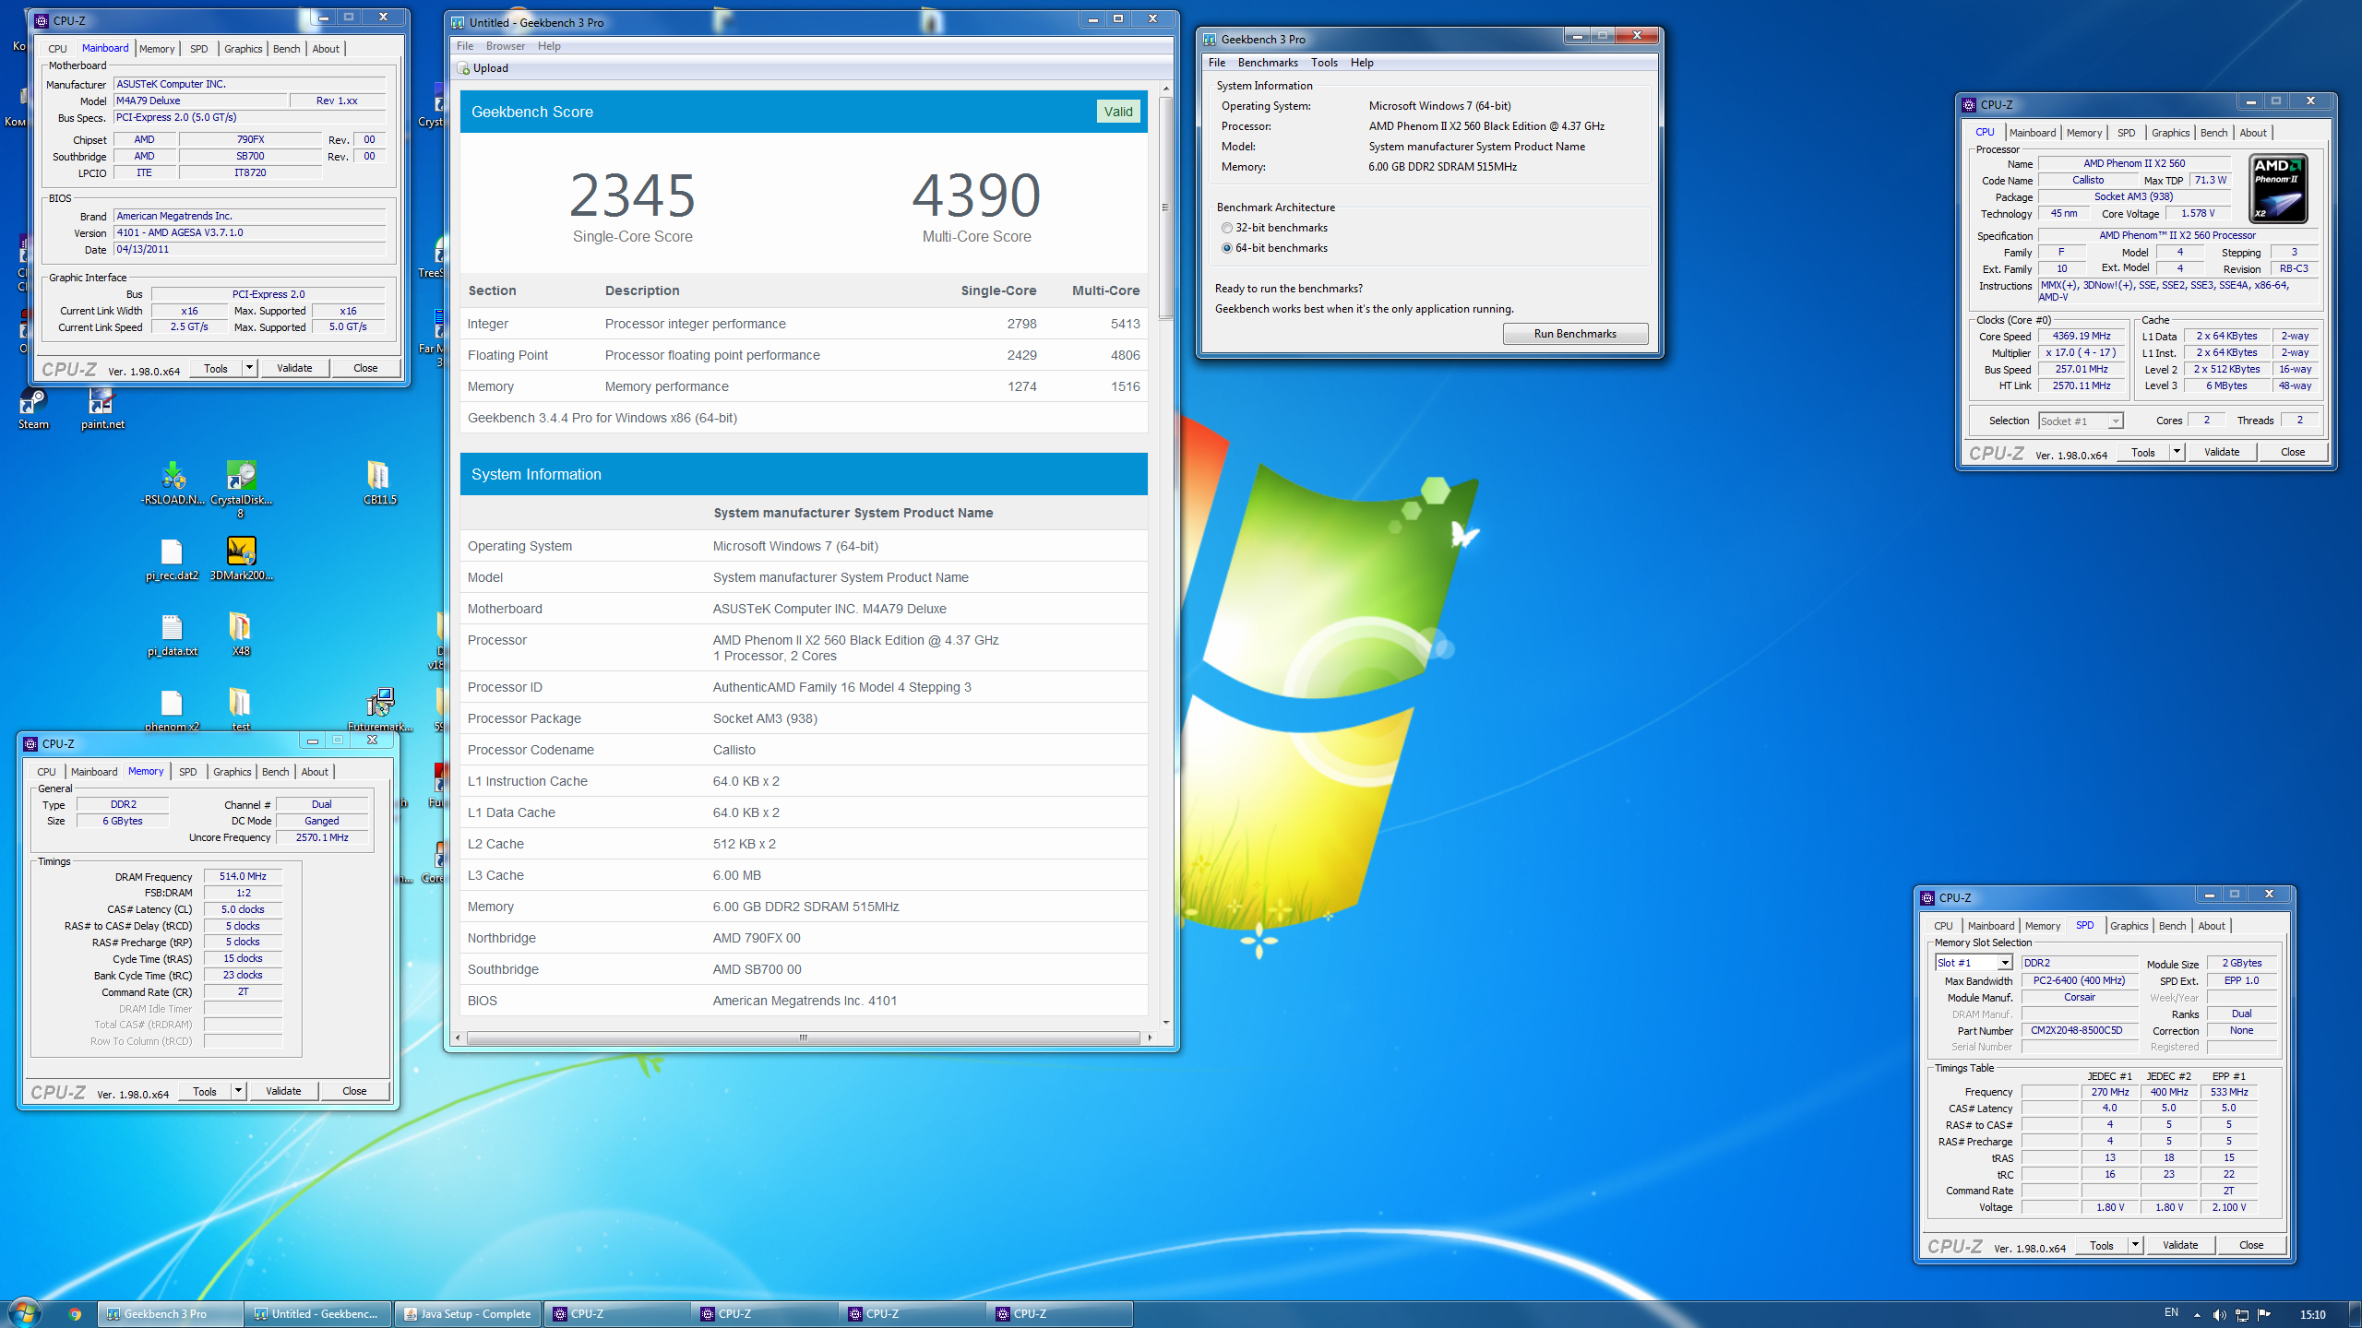Switch to Bench tab in Memory CPU-Z window

275,772
